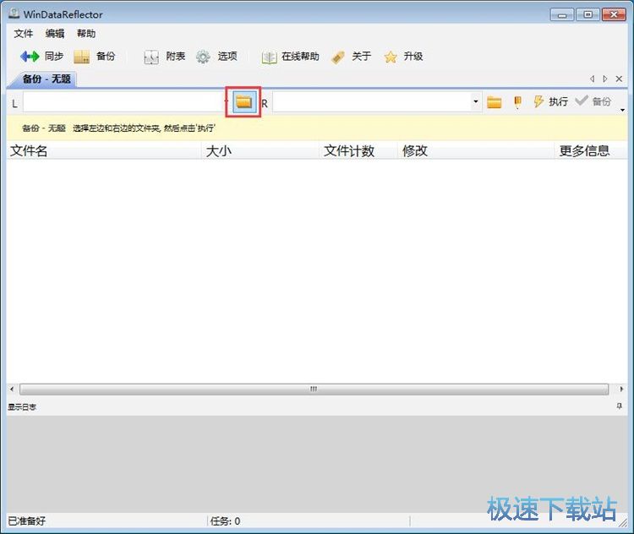Click the 显示日志 log panel title
The image size is (634, 534).
tap(22, 407)
